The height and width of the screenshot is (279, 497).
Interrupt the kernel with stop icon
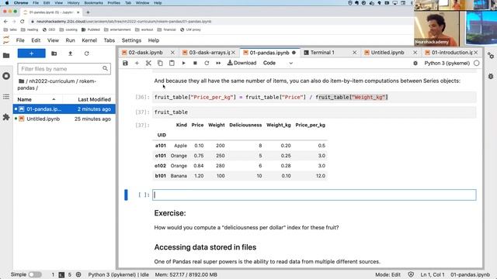coord(195,63)
